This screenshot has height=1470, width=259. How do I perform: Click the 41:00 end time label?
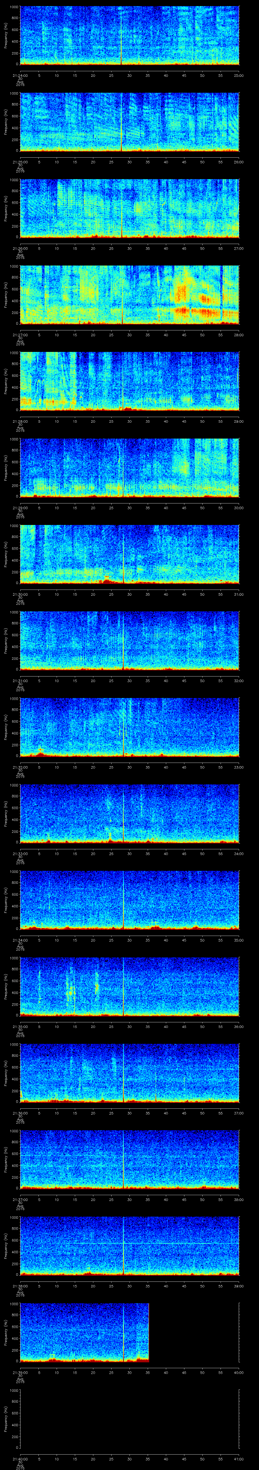click(x=239, y=1459)
